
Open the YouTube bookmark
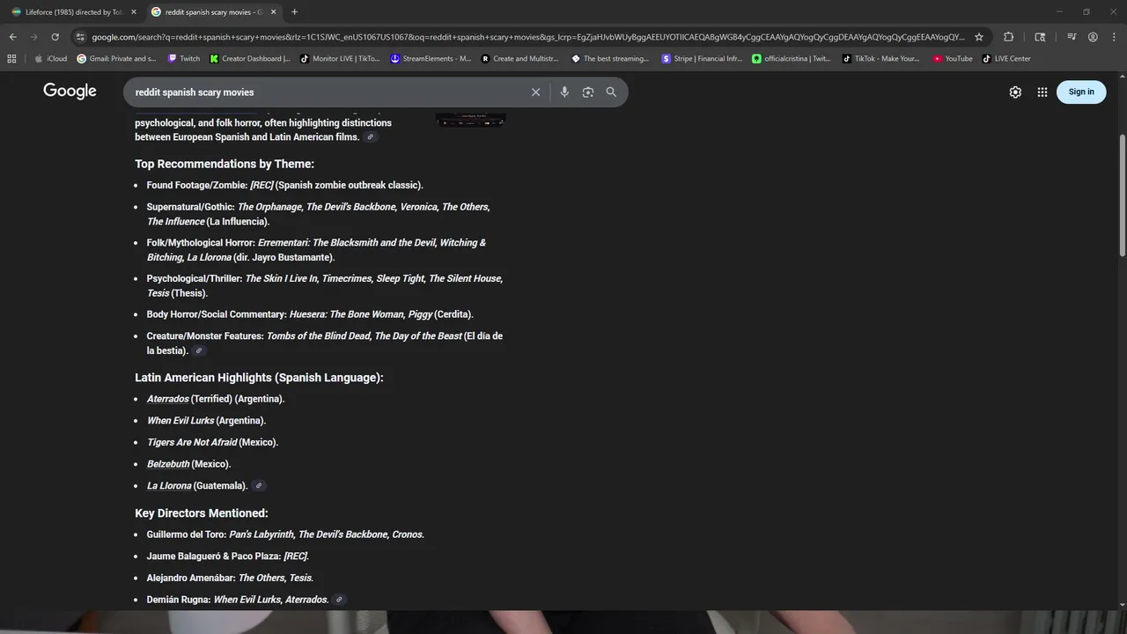pos(953,59)
